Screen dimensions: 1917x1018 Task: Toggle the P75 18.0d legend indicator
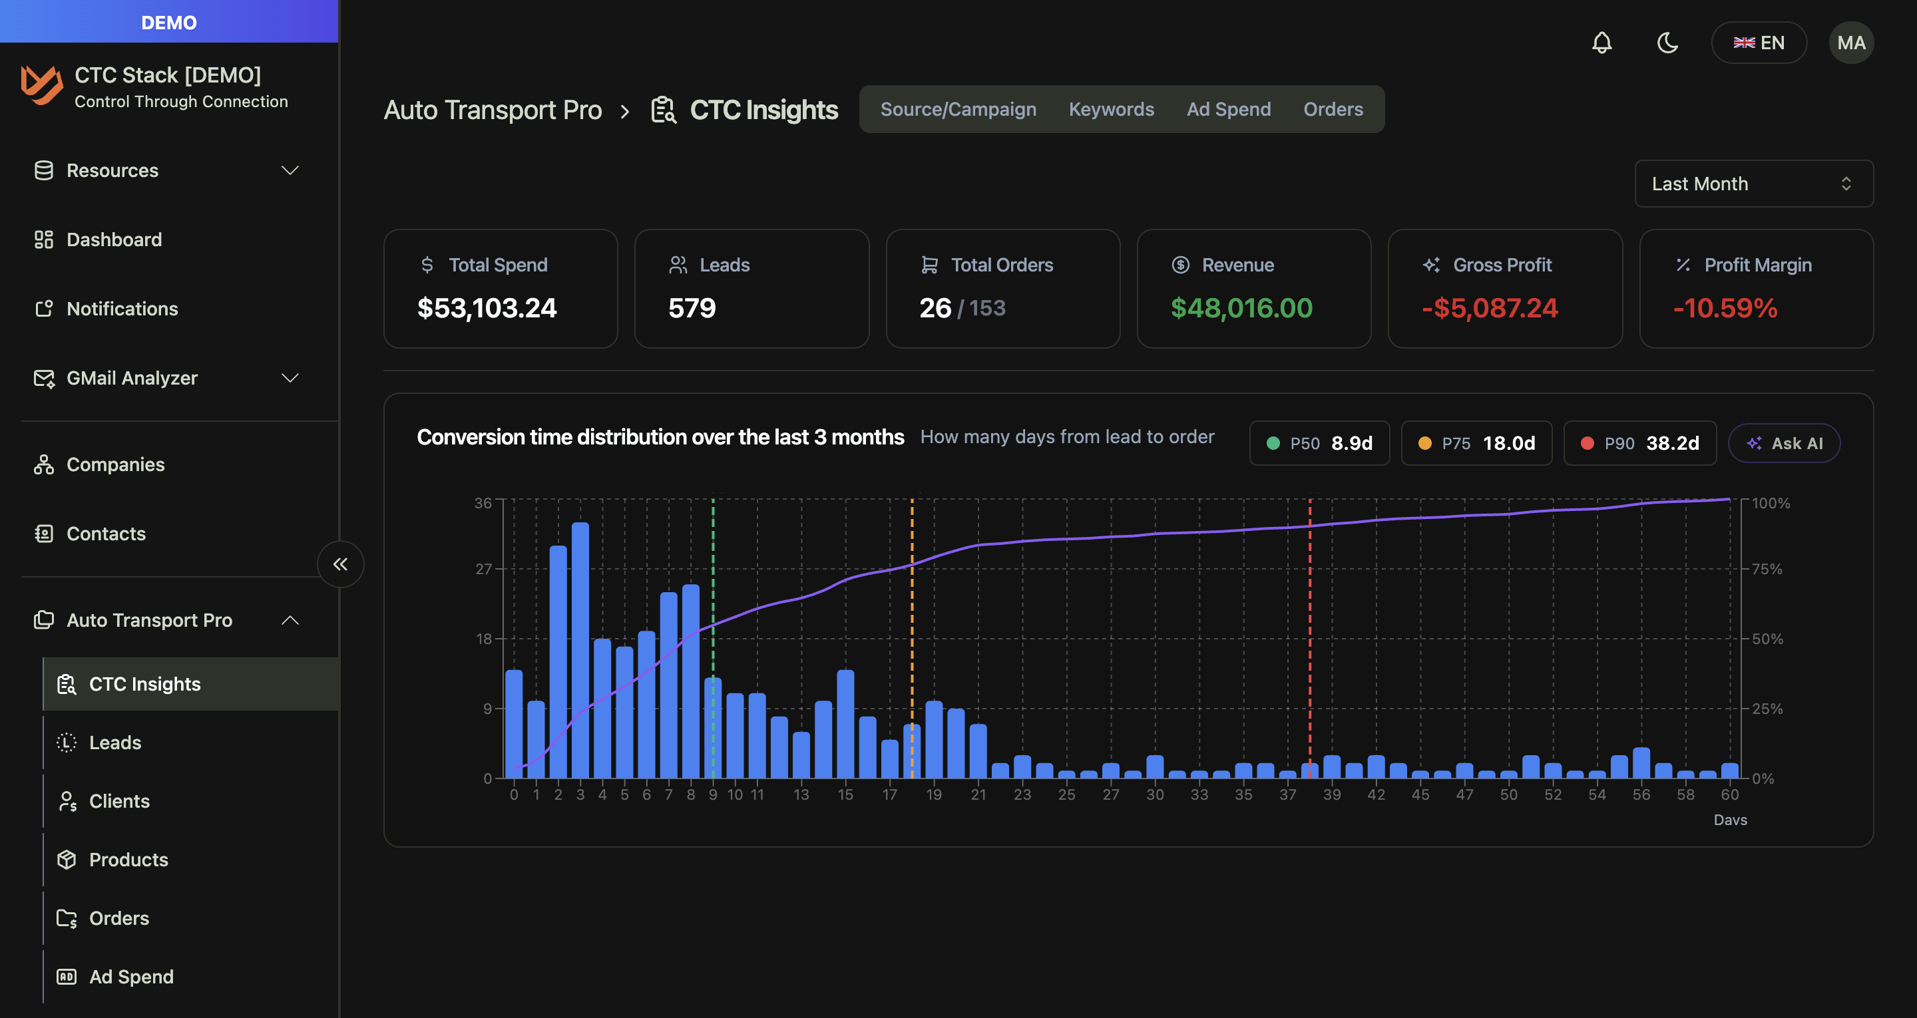1476,442
